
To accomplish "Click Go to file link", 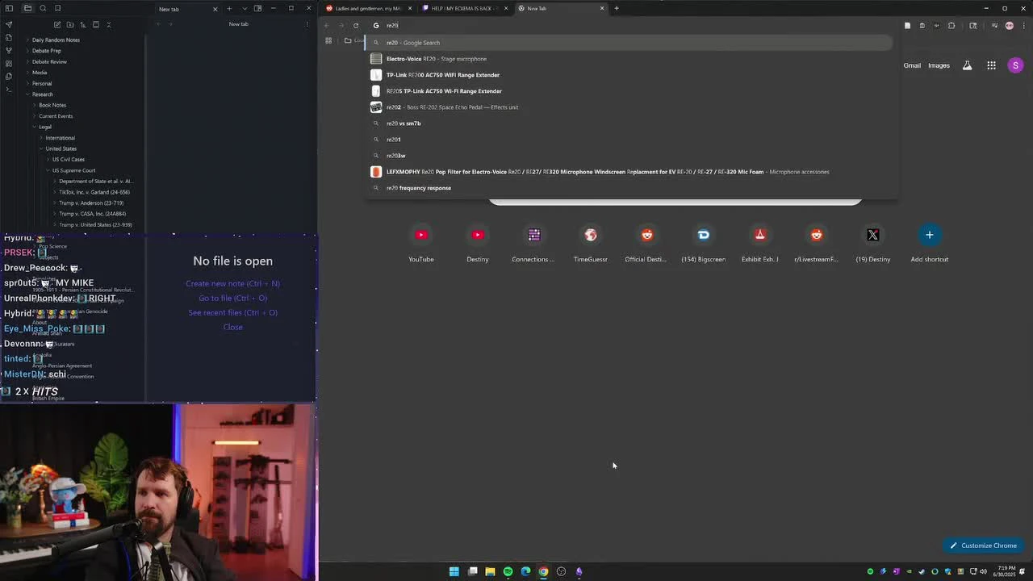I will (232, 298).
